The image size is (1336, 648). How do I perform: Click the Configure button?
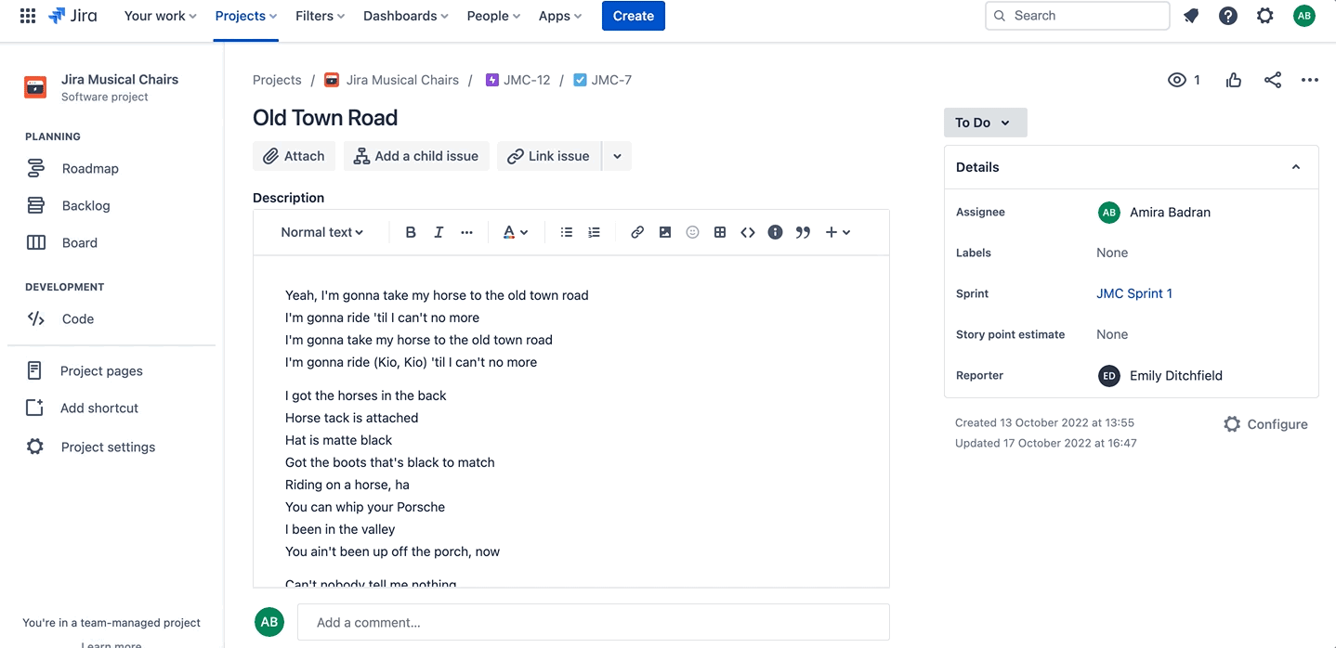(x=1265, y=424)
